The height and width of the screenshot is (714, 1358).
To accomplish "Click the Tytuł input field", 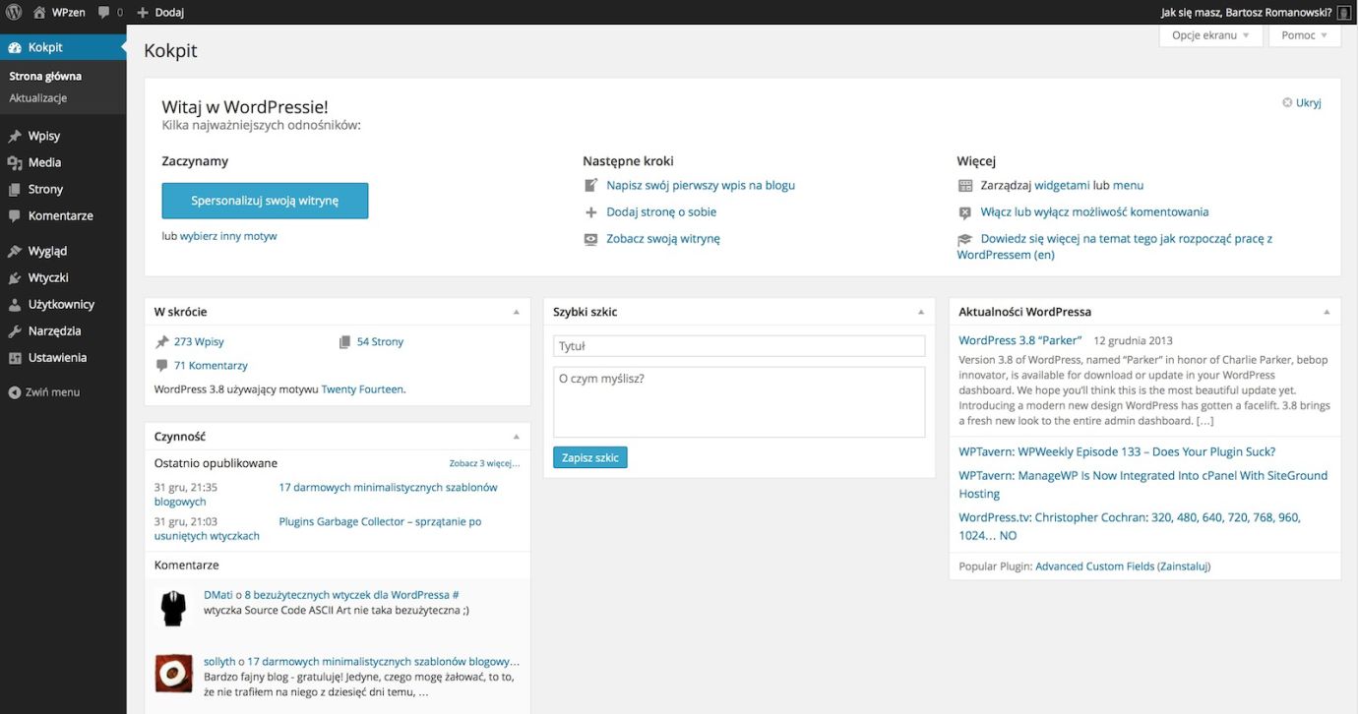I will [739, 346].
